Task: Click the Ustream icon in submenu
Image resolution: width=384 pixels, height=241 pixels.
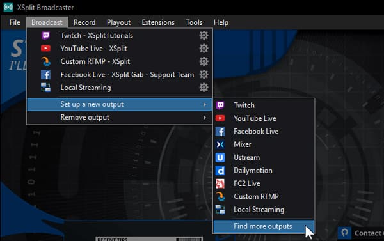Action: 220,157
